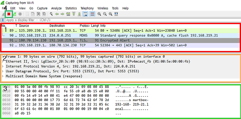Jump to the first packet
Viewport: 241px width, 119px height.
click(74, 14)
